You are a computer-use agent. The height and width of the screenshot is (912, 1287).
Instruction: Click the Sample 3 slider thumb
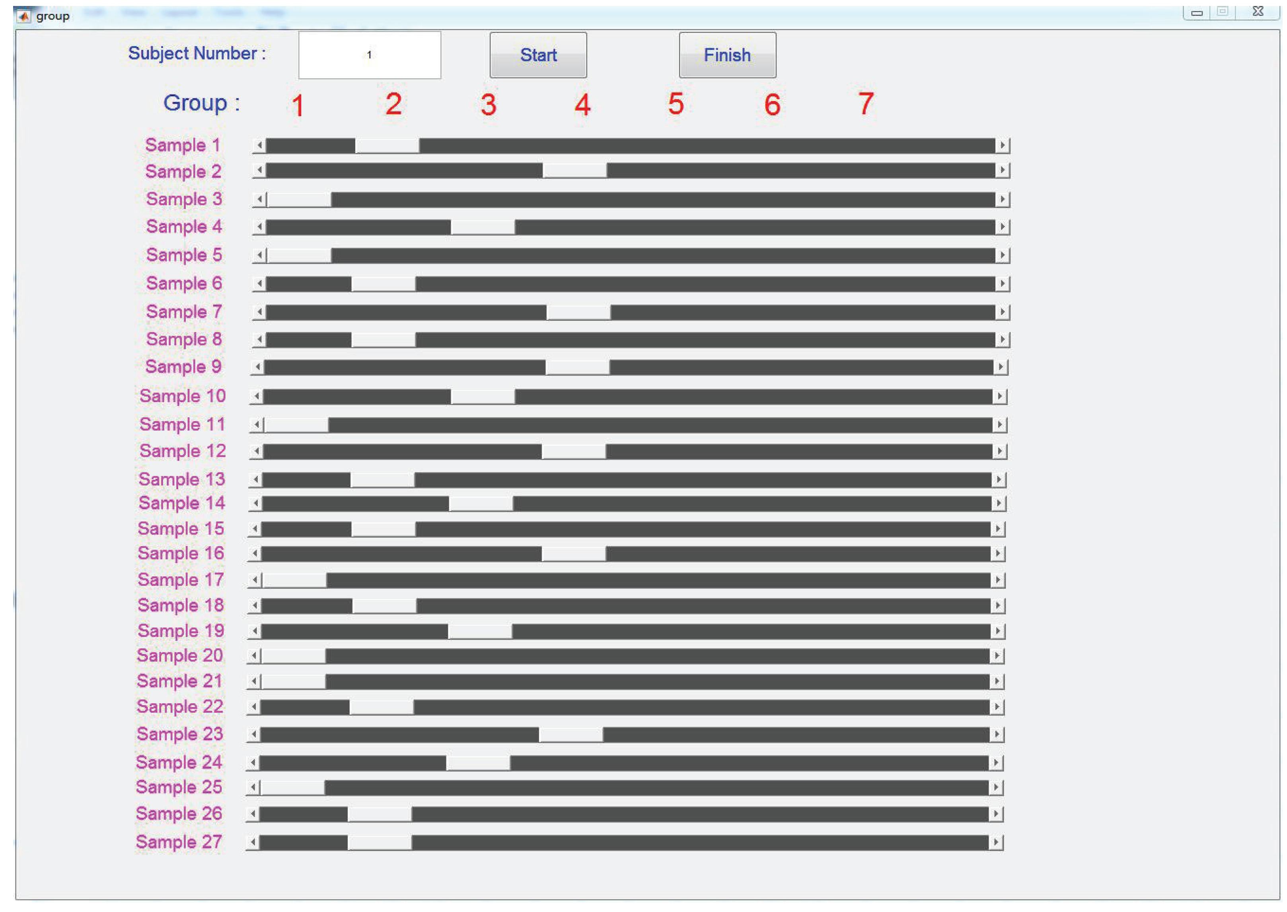pyautogui.click(x=299, y=199)
